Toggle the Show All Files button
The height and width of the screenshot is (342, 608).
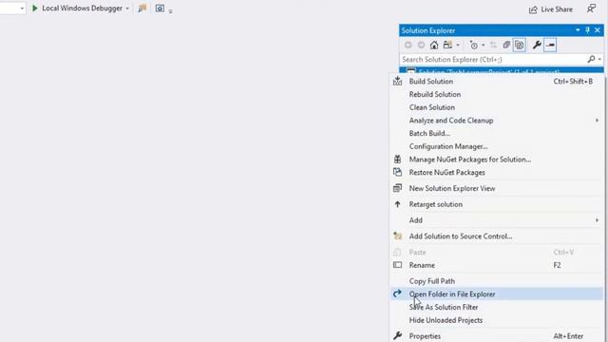(520, 45)
